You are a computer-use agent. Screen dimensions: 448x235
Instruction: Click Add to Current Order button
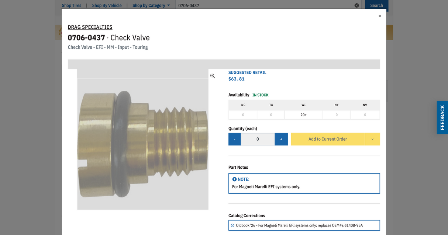coord(328,139)
